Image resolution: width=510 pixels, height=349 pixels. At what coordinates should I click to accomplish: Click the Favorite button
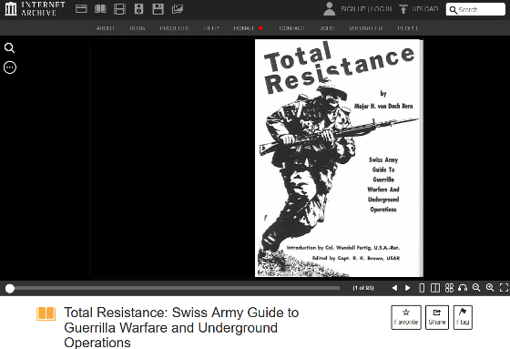pyautogui.click(x=406, y=317)
